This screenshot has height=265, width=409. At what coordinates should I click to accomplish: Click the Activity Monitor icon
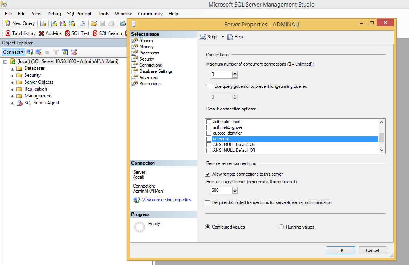click(122, 24)
